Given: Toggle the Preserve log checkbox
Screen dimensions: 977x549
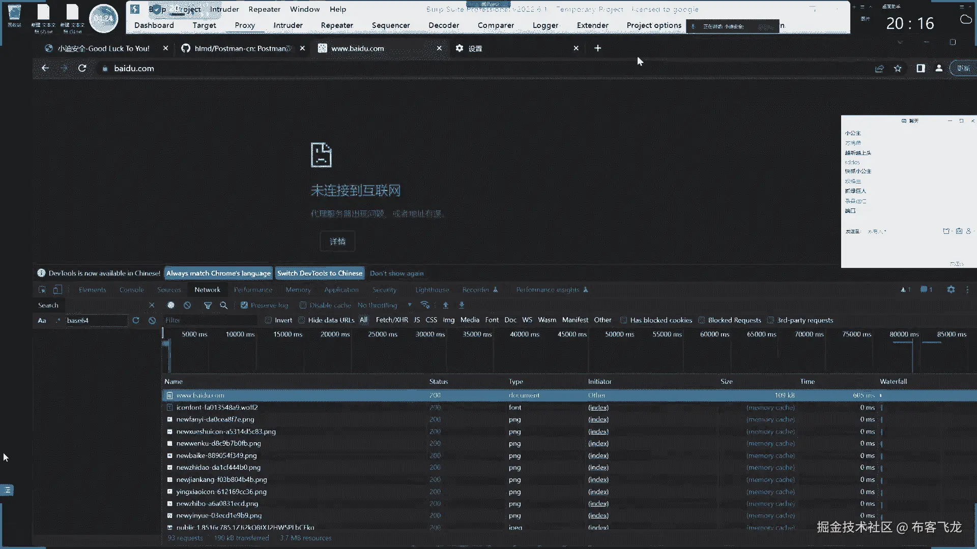Looking at the screenshot, I should 244,305.
